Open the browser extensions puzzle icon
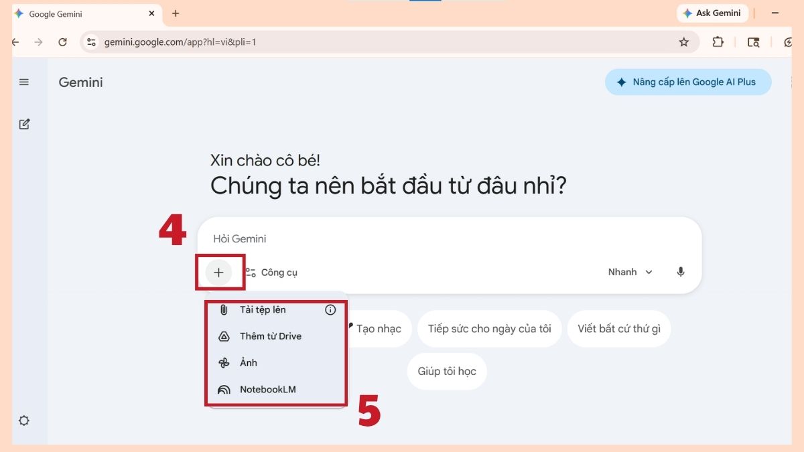Screen dimensions: 804x452 click(718, 42)
